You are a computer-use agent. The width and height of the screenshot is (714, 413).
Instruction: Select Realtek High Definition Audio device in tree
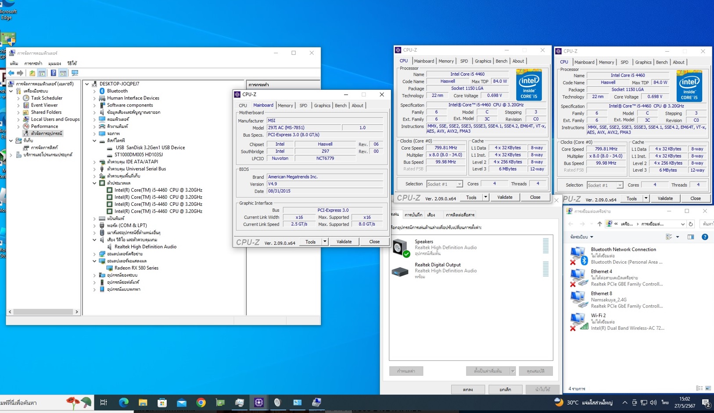[145, 247]
